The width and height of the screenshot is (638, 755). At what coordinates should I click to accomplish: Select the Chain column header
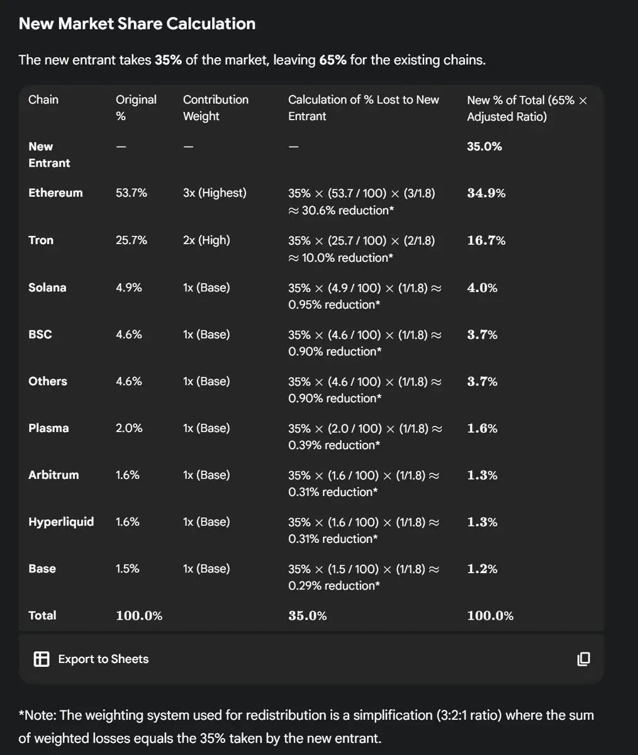pyautogui.click(x=43, y=99)
